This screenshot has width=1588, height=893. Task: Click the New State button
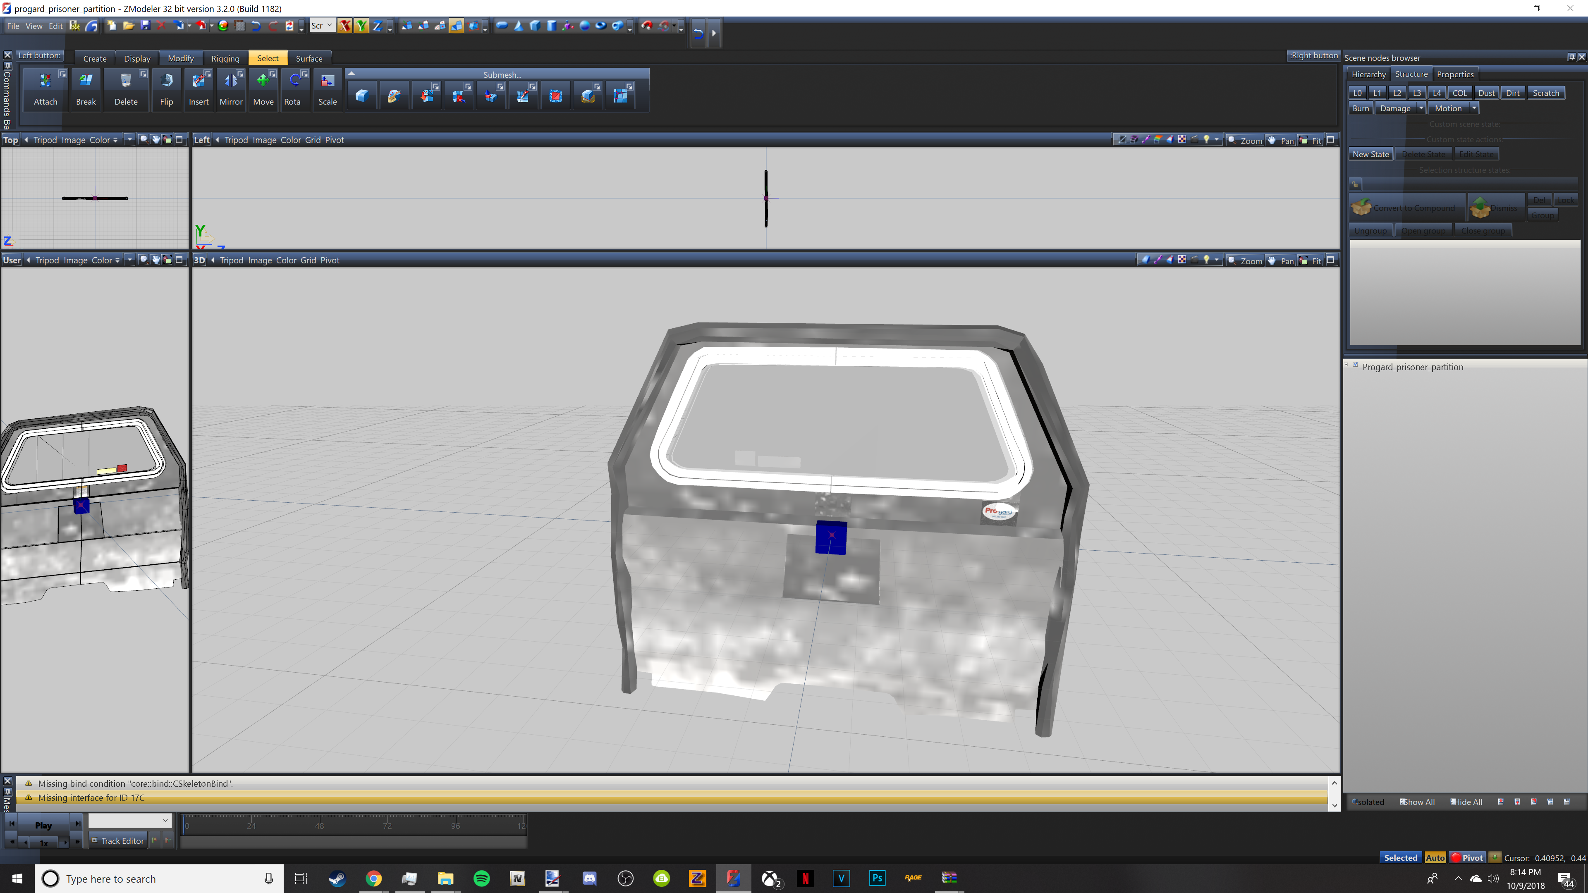coord(1370,154)
